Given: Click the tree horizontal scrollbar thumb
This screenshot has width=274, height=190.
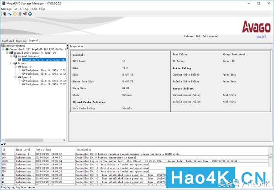Looking at the screenshot, I should [24, 140].
